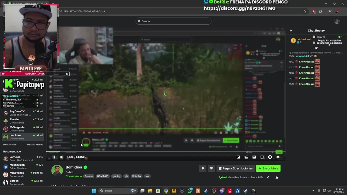Open Microsoft Store on the taskbar
This screenshot has height=195, width=347.
click(x=158, y=191)
